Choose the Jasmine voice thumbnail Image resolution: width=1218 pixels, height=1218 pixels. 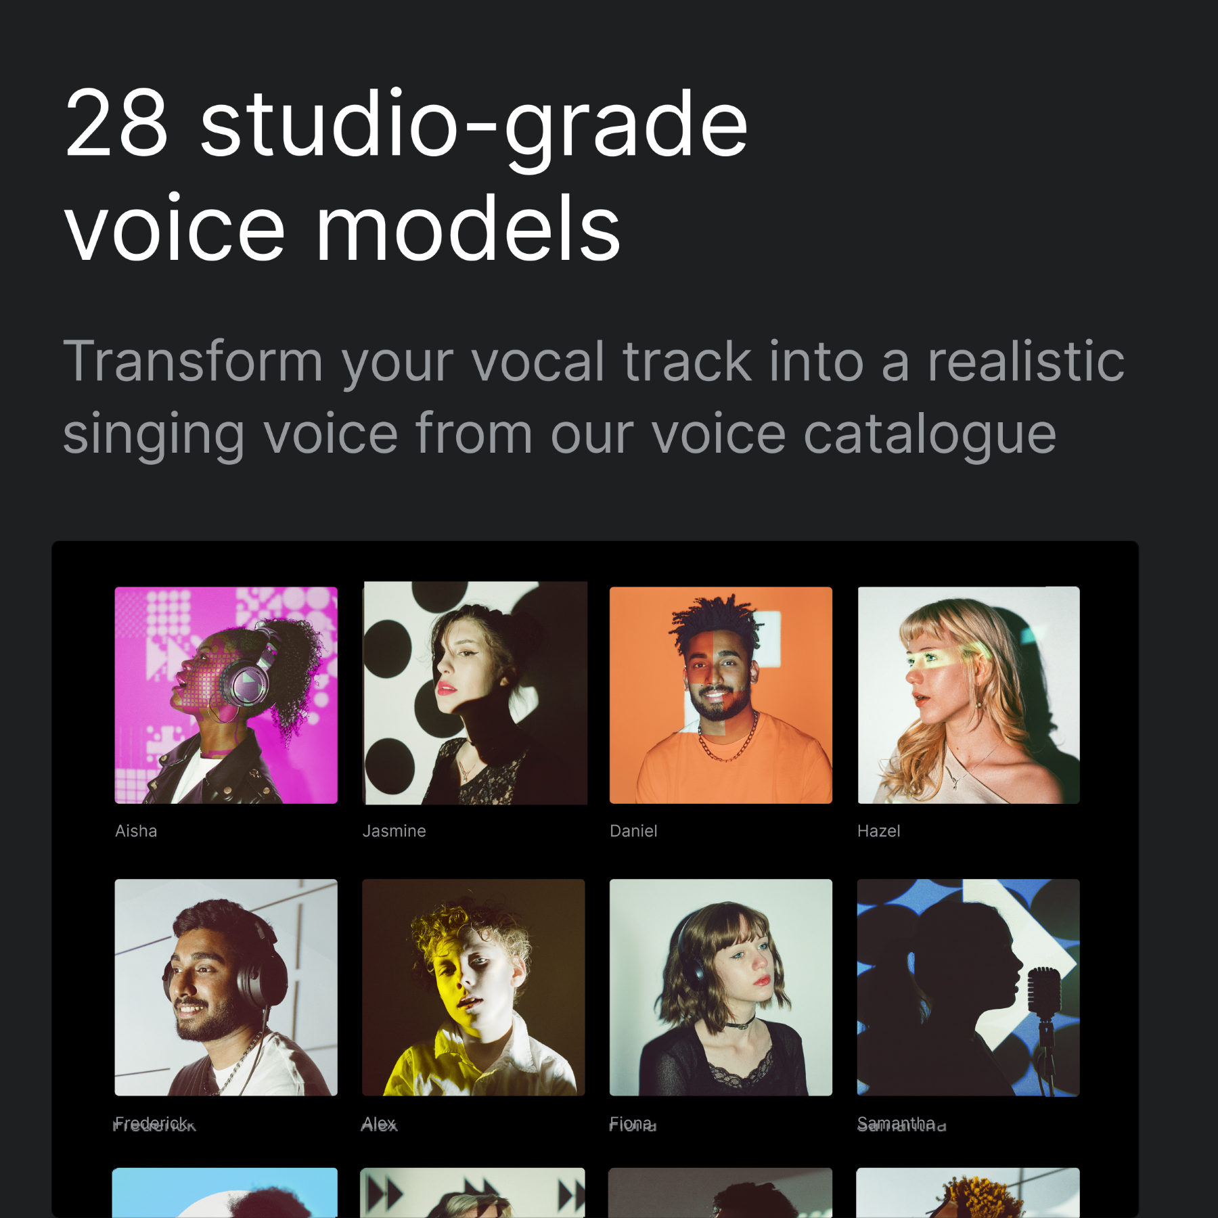[x=474, y=693]
